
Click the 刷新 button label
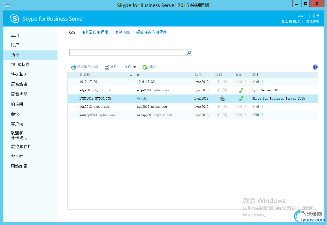click(152, 67)
